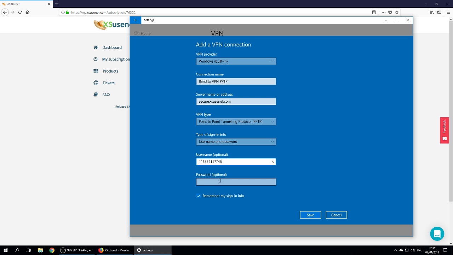Switch to Settings taskbar window
This screenshot has height=255, width=453.
coord(153,250)
